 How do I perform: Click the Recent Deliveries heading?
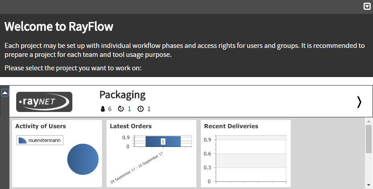coord(231,126)
